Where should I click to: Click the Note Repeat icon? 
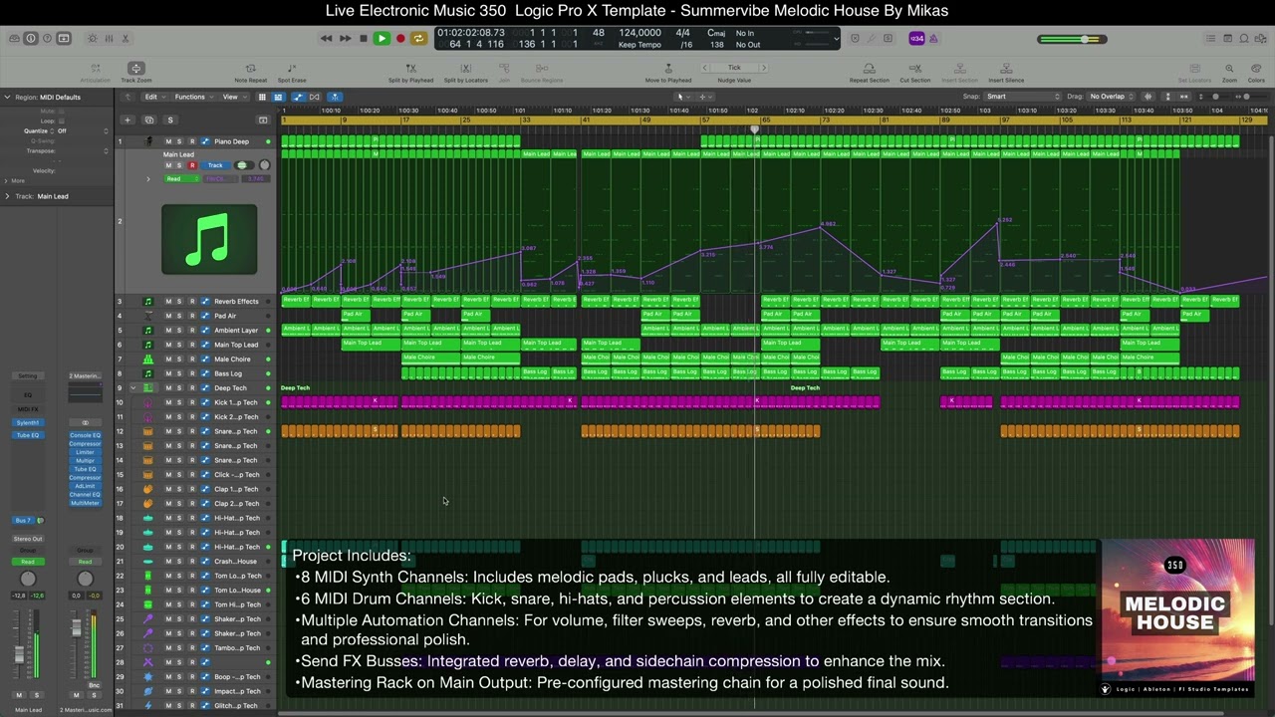click(251, 69)
